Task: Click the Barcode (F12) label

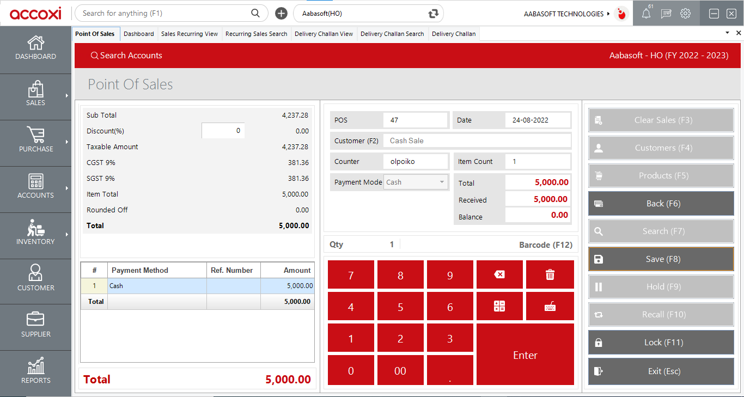Action: (546, 245)
